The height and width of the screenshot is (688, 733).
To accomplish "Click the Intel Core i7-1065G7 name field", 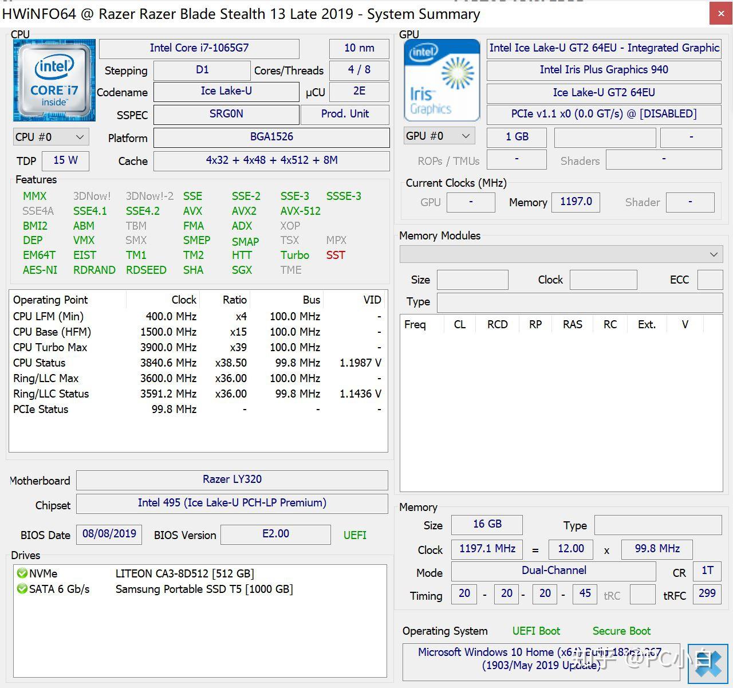I will [199, 48].
